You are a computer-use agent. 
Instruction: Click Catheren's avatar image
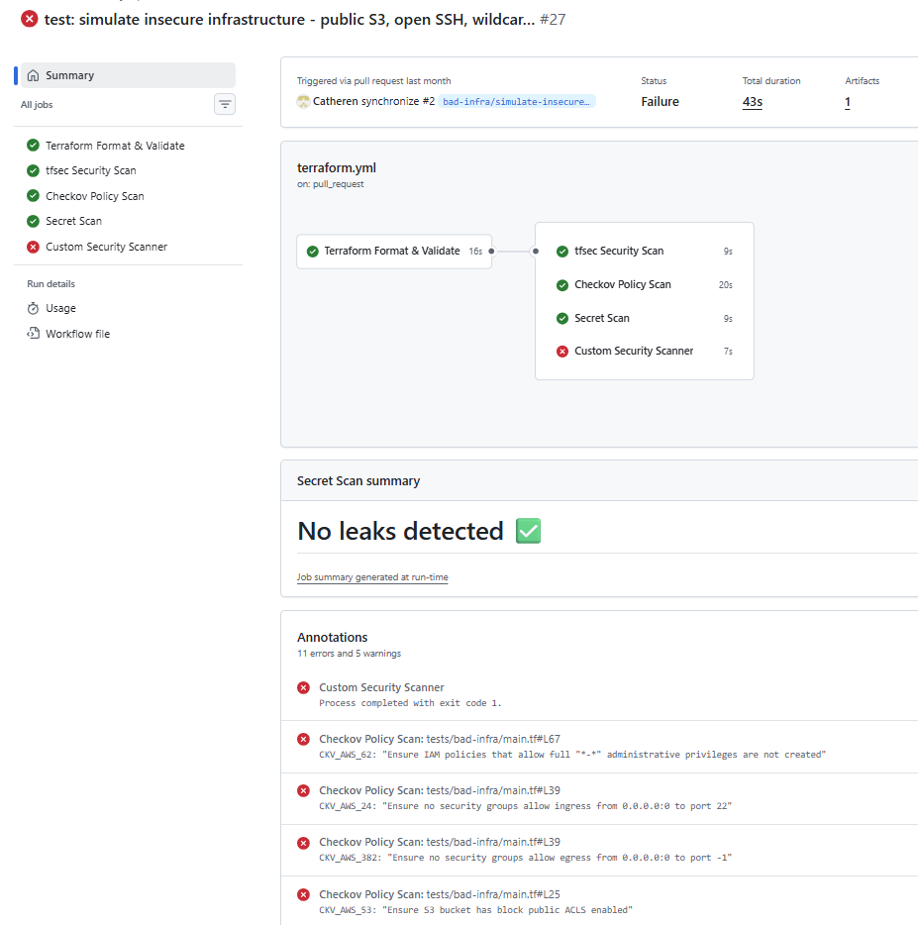(x=303, y=101)
